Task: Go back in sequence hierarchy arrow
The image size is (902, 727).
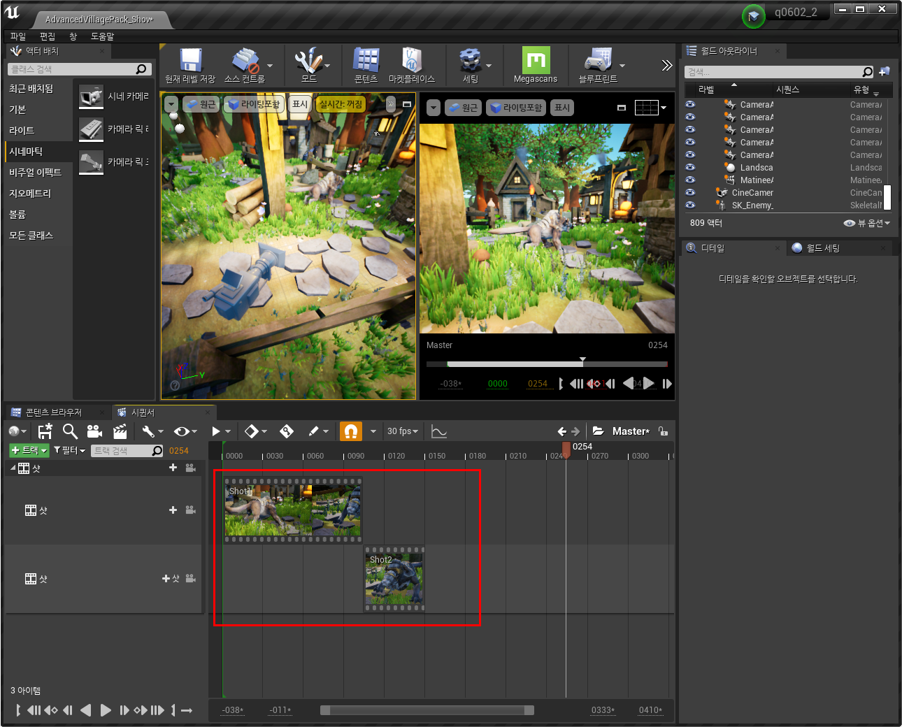Action: (x=561, y=431)
